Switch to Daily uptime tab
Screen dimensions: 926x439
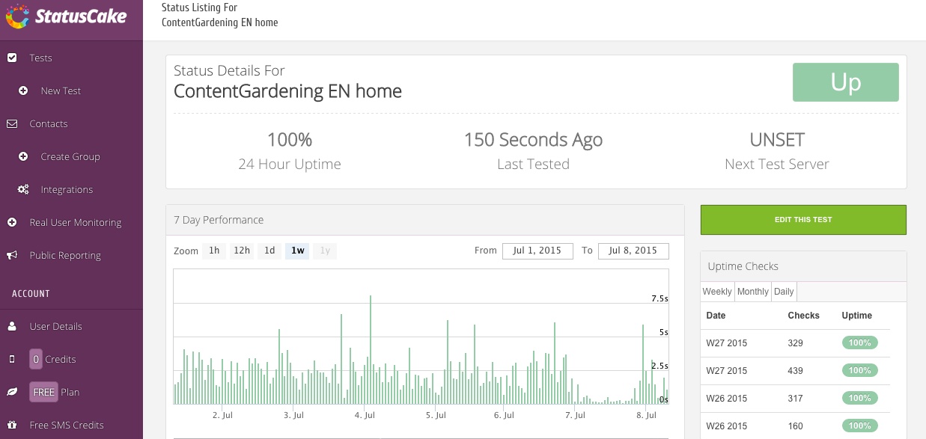784,291
